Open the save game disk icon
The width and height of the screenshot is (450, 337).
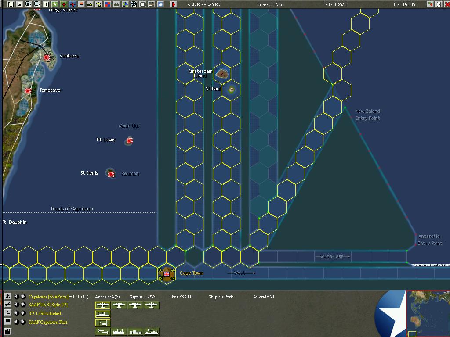[x=11, y=4]
